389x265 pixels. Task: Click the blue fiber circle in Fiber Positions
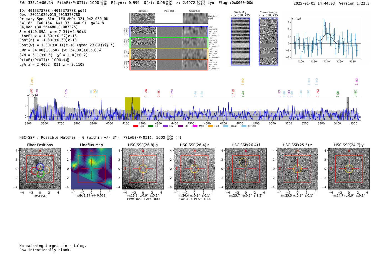pyautogui.click(x=40, y=167)
